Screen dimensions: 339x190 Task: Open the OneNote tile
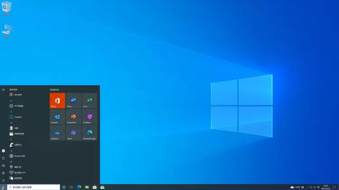click(x=89, y=117)
